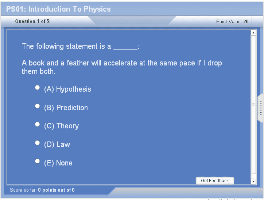This screenshot has width=264, height=200.
Task: Click the "(B) Prediction" answer text
Action: click(x=66, y=108)
